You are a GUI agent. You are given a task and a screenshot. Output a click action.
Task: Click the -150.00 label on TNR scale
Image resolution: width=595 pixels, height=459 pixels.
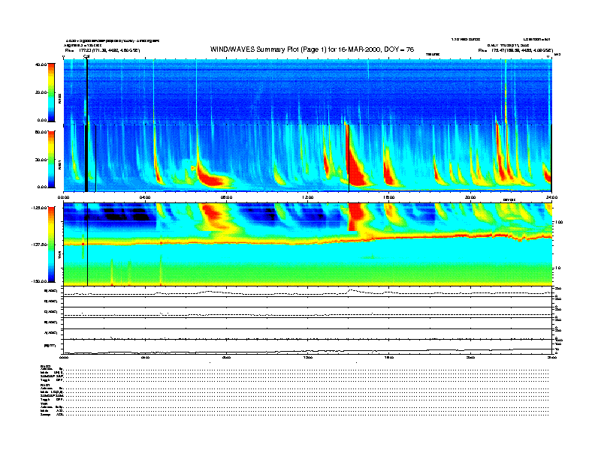[39, 281]
